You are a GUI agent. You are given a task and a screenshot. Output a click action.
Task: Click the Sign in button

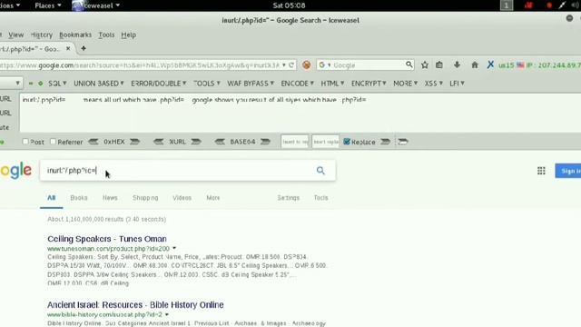click(568, 171)
